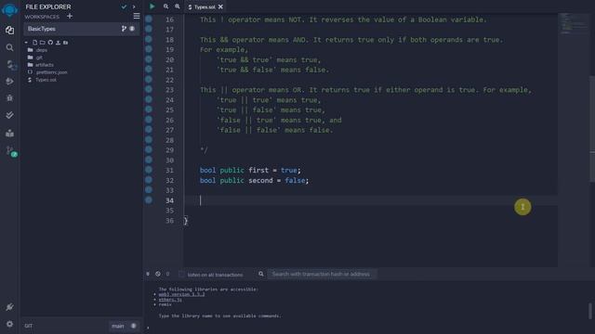Open the File Explorer sidebar icon
This screenshot has height=334, width=595.
[9, 31]
